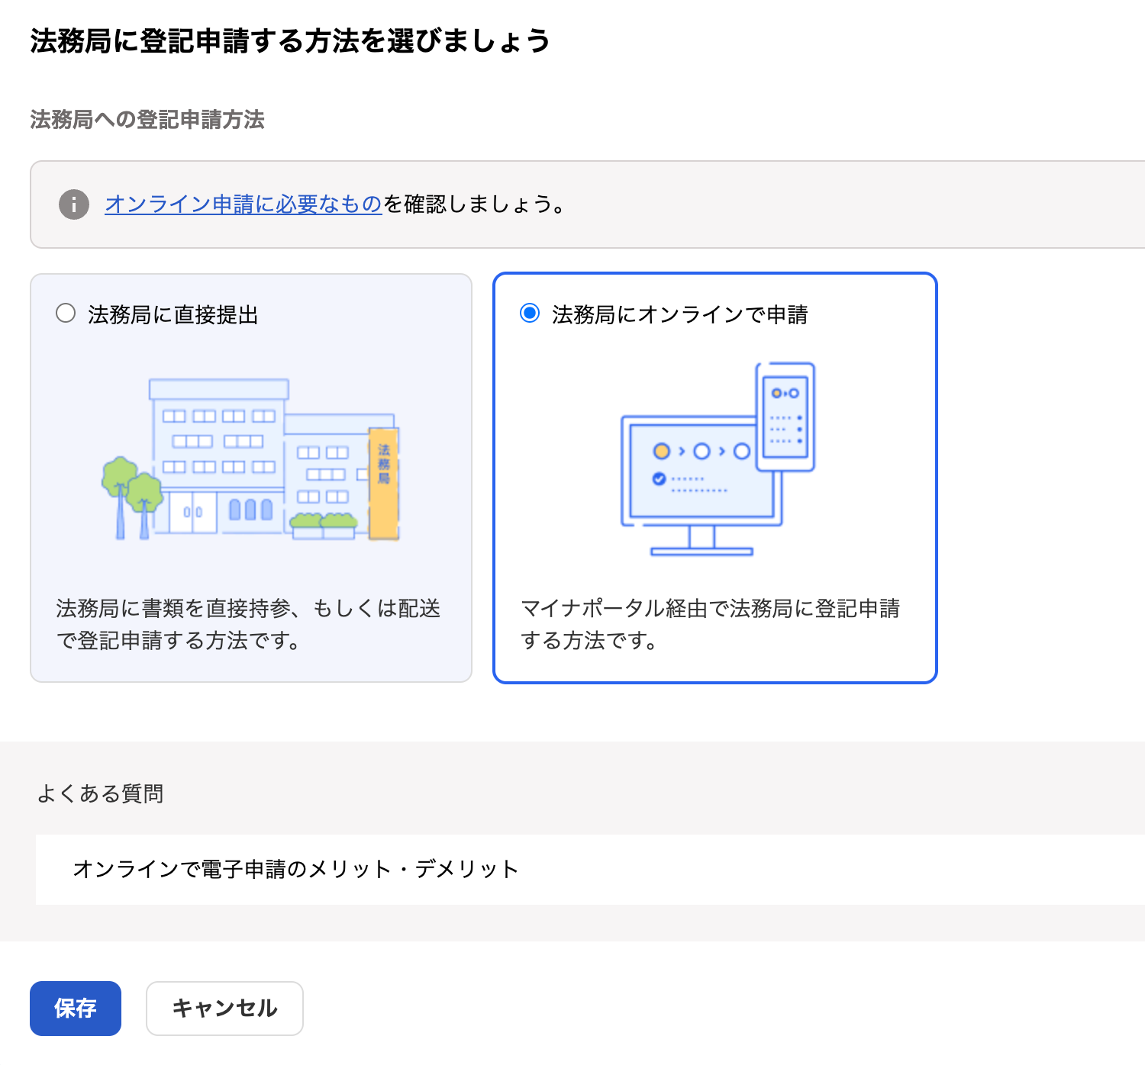Screen dimensions: 1145x1065
Task: Click the キャンセル button
Action: pyautogui.click(x=224, y=1009)
